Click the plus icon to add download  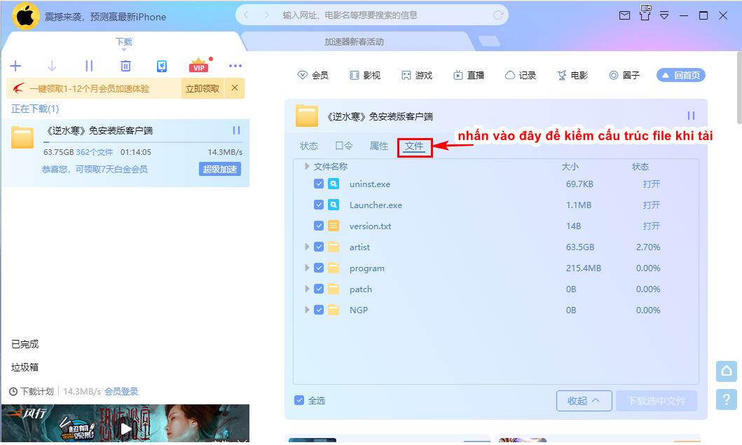(15, 66)
